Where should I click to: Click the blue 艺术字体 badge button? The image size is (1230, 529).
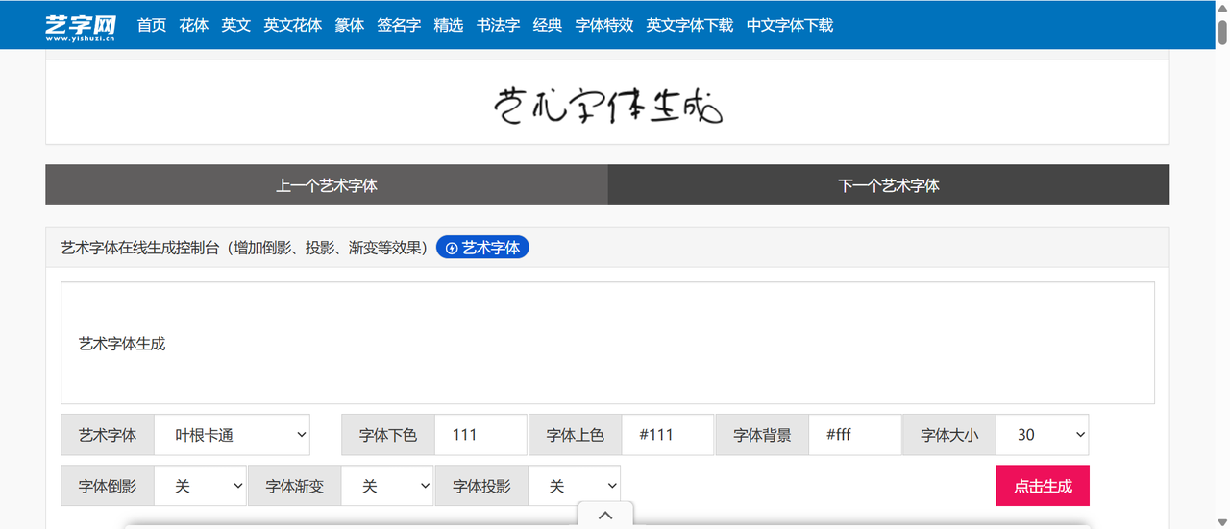[482, 248]
